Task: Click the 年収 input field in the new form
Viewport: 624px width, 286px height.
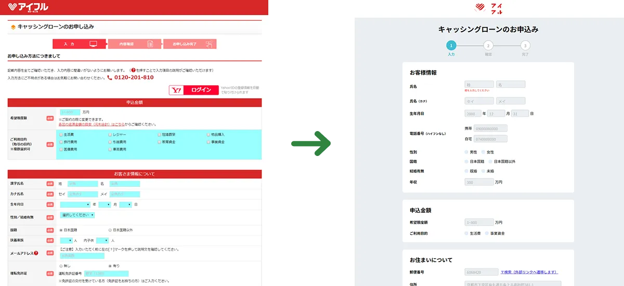Action: tap(479, 183)
